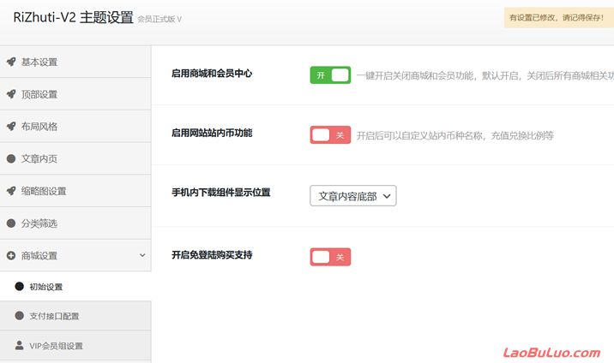Click the circle icon beside 分类筛选

(11, 223)
